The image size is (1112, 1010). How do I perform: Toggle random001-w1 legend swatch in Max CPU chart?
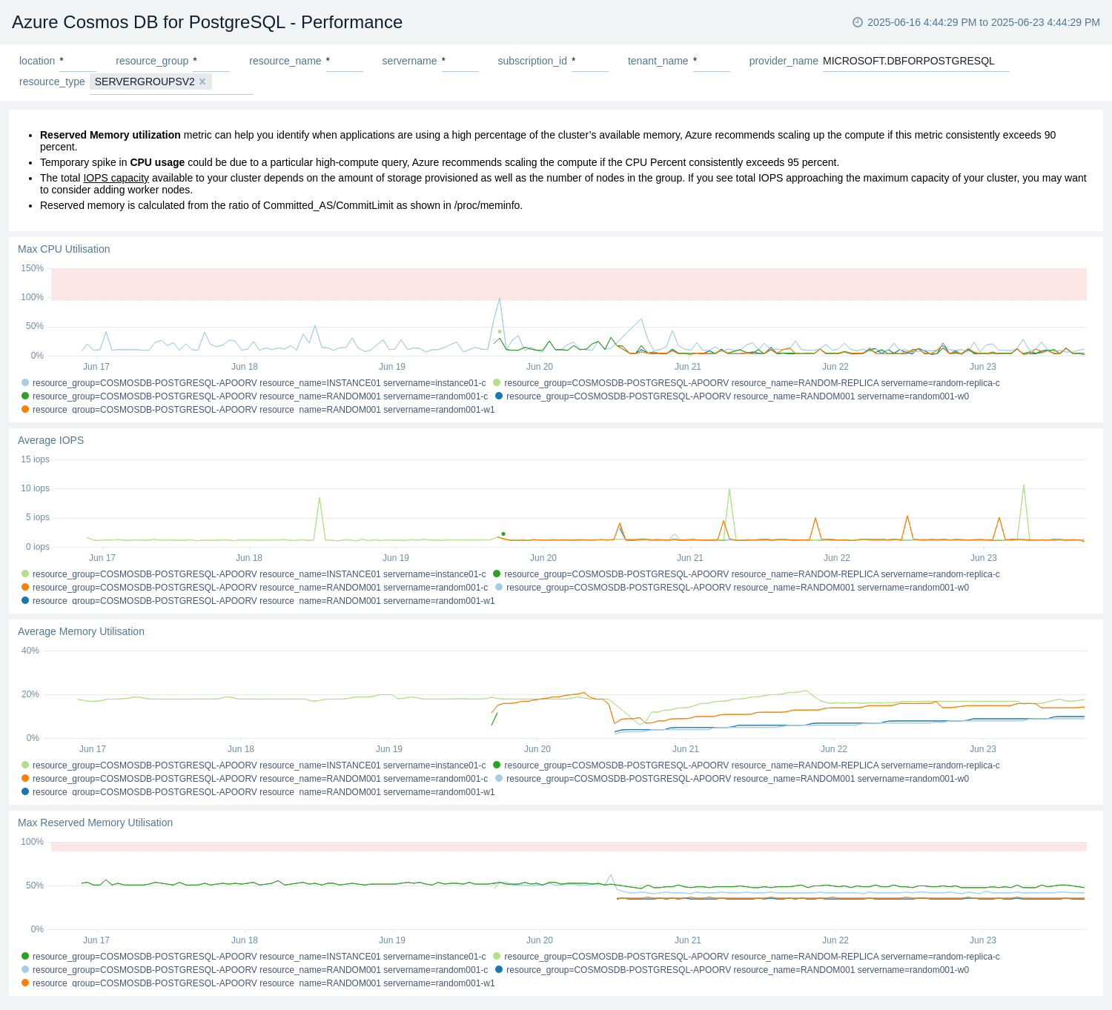tap(25, 410)
